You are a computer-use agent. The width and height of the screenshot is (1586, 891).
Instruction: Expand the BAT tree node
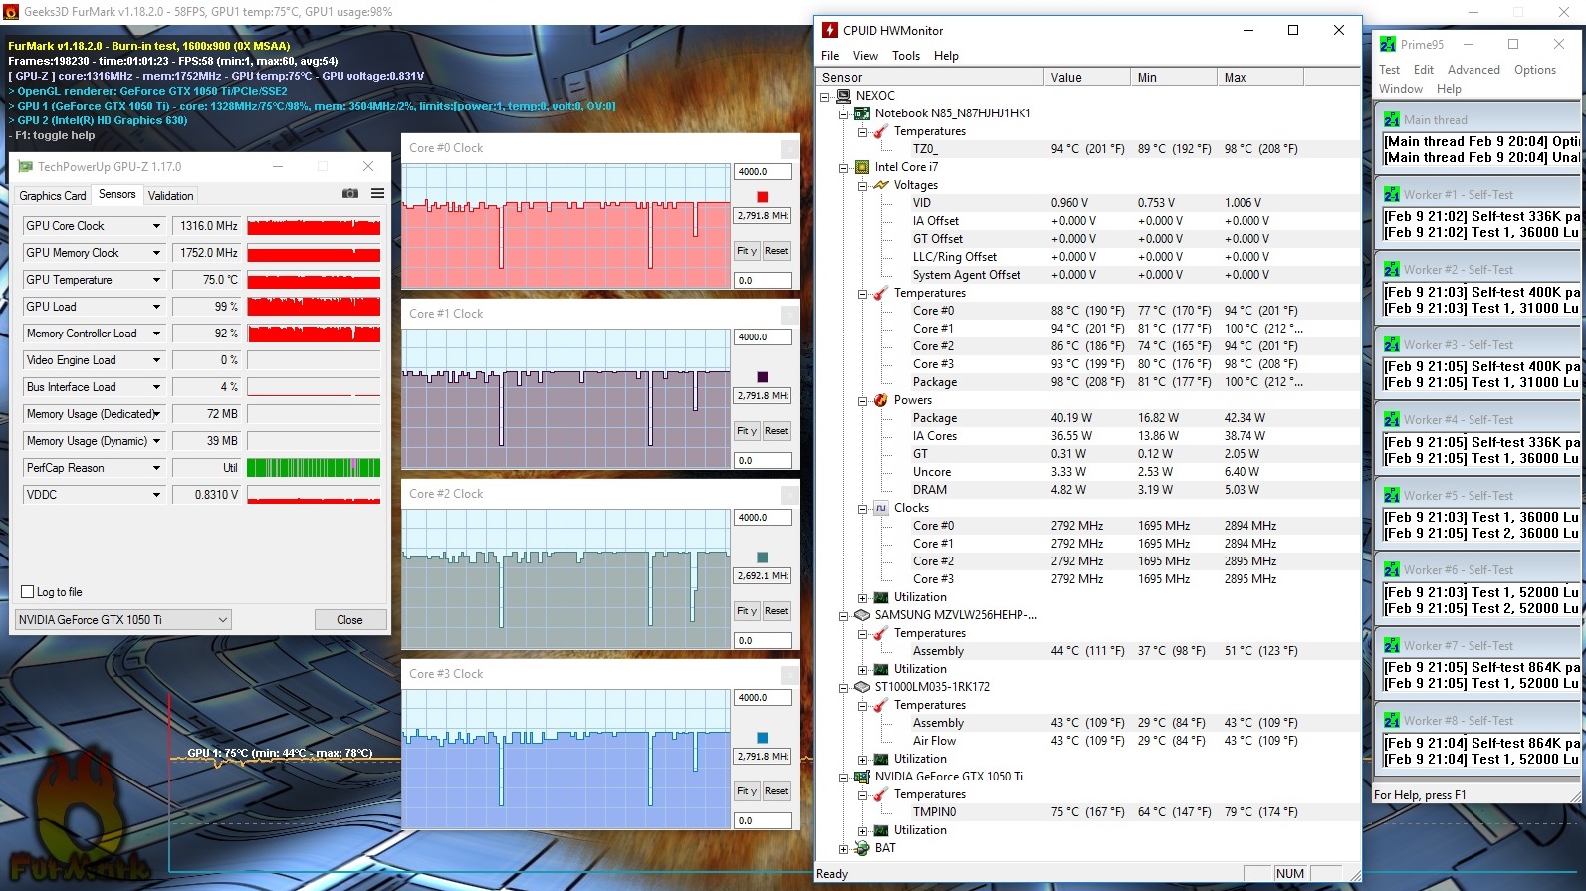point(843,849)
